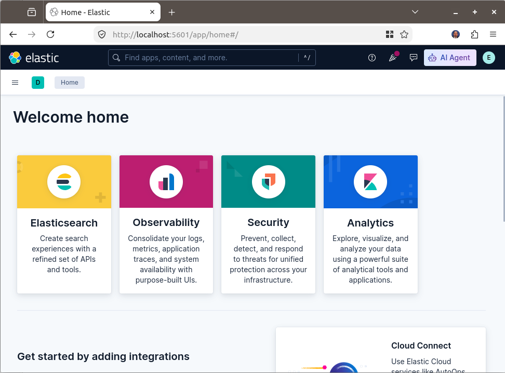The image size is (505, 373).
Task: Click the Elastic logo in header
Action: (x=34, y=58)
